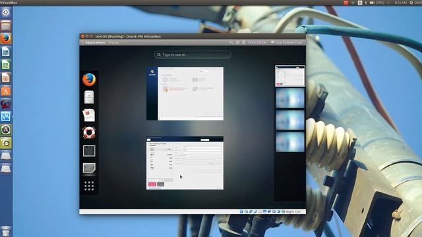Click the VirtualBox optical disk status icon
Image resolution: width=422 pixels, height=237 pixels.
pyautogui.click(x=246, y=212)
